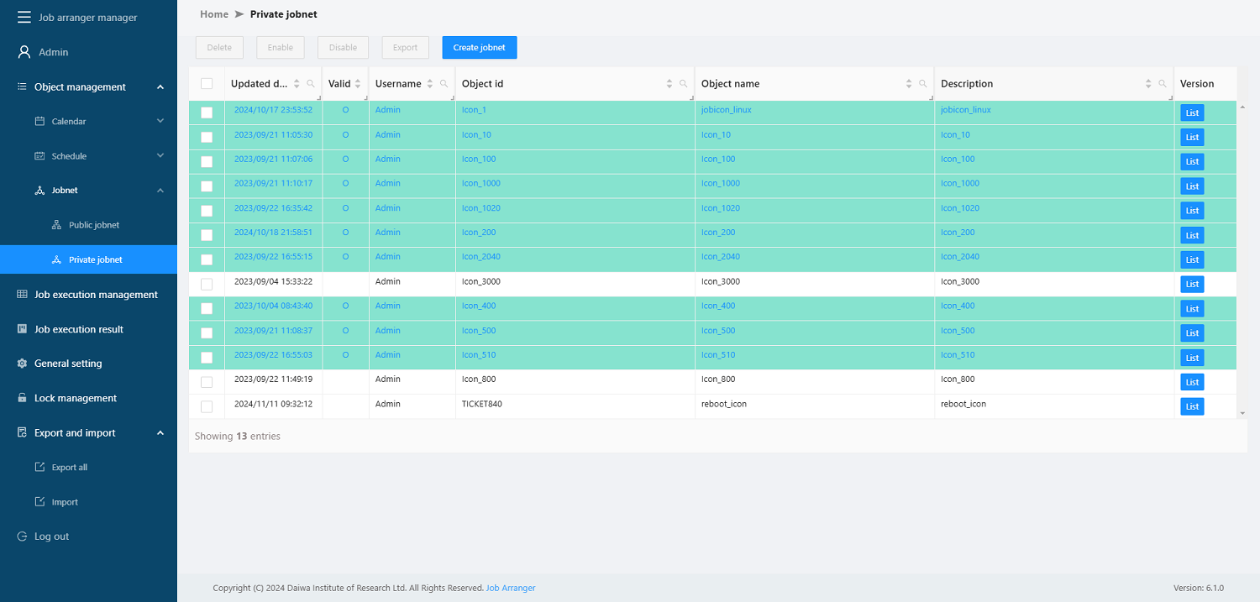The image size is (1260, 602).
Task: Click the Job execution management icon
Action: [22, 295]
